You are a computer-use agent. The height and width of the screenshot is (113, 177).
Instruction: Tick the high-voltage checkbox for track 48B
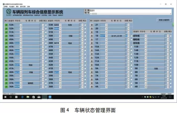[x=85, y=43]
